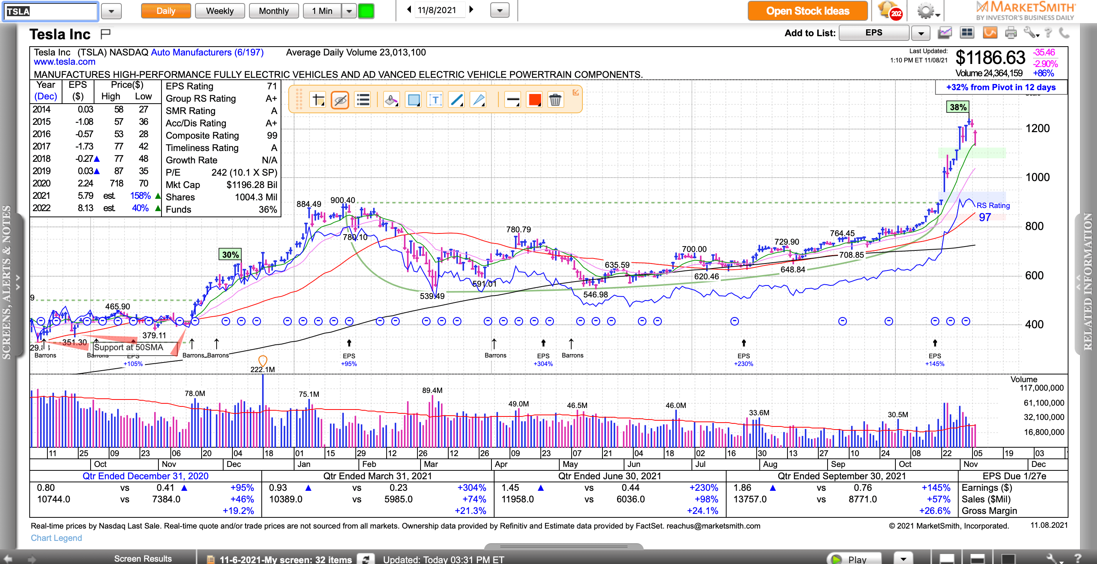Viewport: 1097px width, 564px height.
Task: Click the bottom panel resize handle
Action: click(x=564, y=546)
